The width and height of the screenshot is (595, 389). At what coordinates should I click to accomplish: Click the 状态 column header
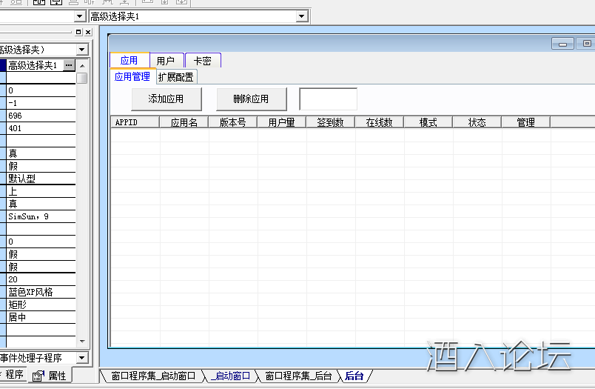tap(477, 122)
